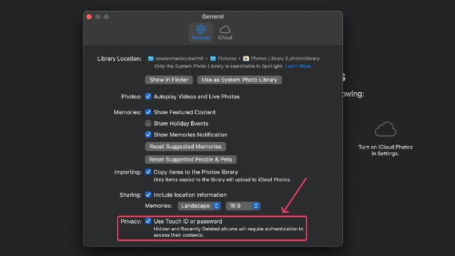
Task: Click 'Only items copied to the library' note
Action: (222, 180)
